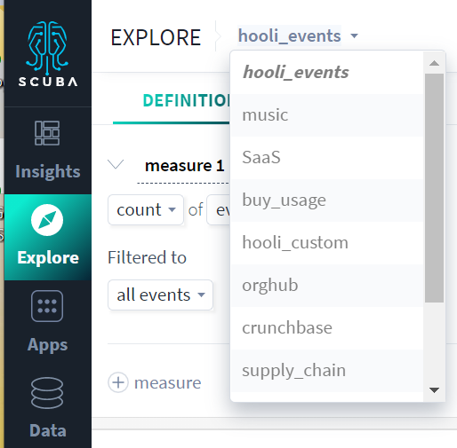Collapse measure 1 with the chevron
The image size is (457, 448).
coord(116,164)
